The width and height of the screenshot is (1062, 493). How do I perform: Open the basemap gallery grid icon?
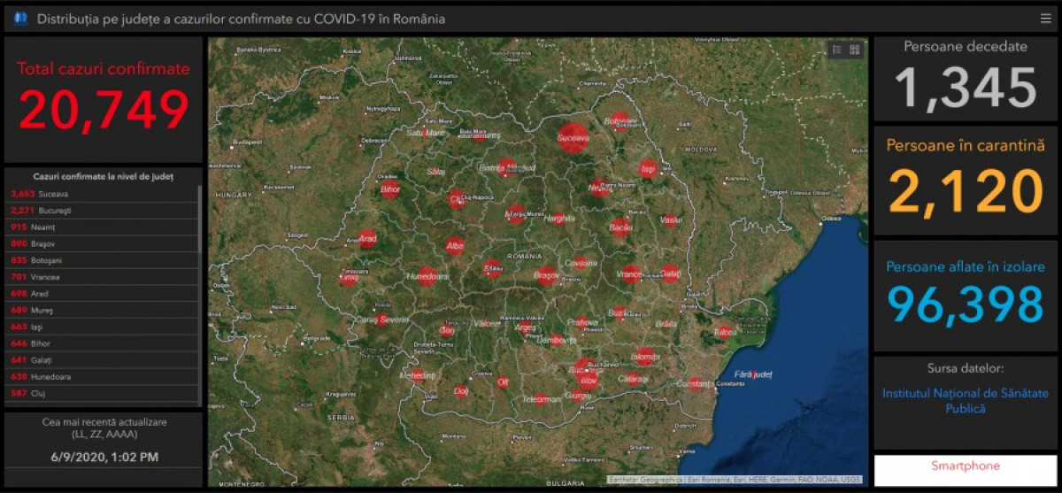(855, 50)
